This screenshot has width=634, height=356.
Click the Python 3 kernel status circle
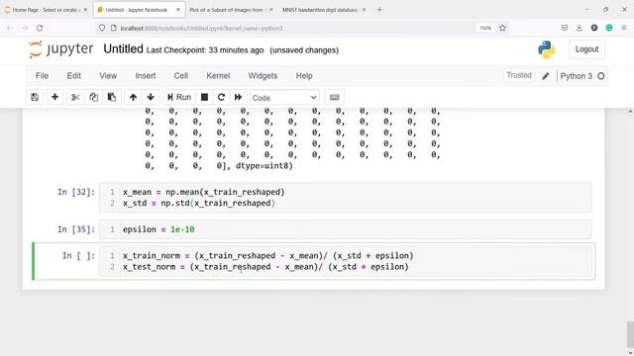601,76
